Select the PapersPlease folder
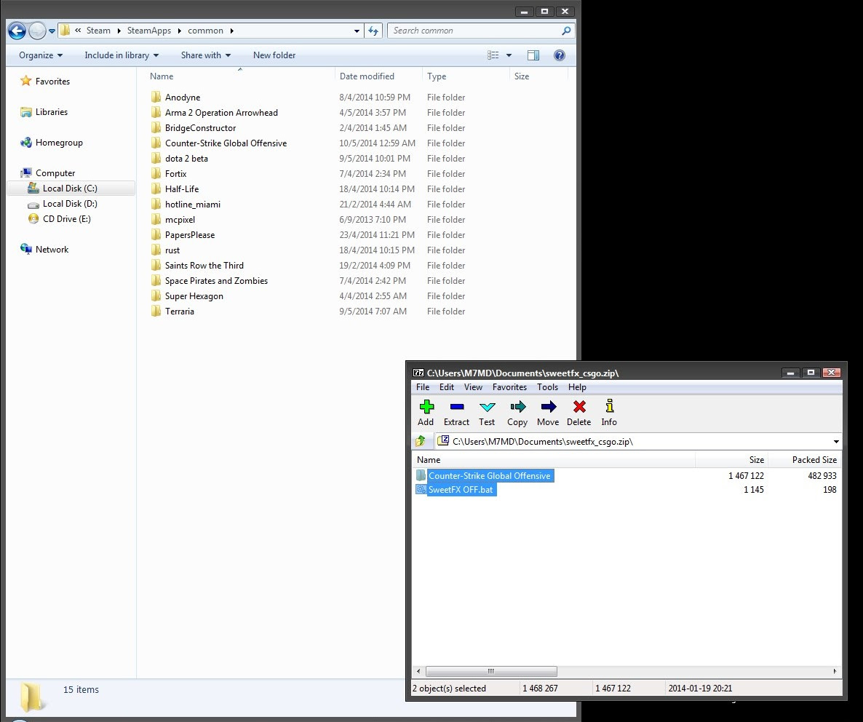This screenshot has width=863, height=722. 189,235
